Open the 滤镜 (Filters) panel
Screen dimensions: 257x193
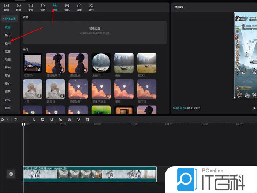[x=79, y=7]
